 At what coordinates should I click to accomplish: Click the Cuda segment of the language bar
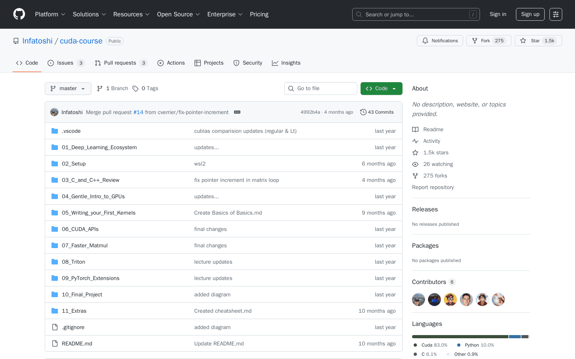(460, 337)
